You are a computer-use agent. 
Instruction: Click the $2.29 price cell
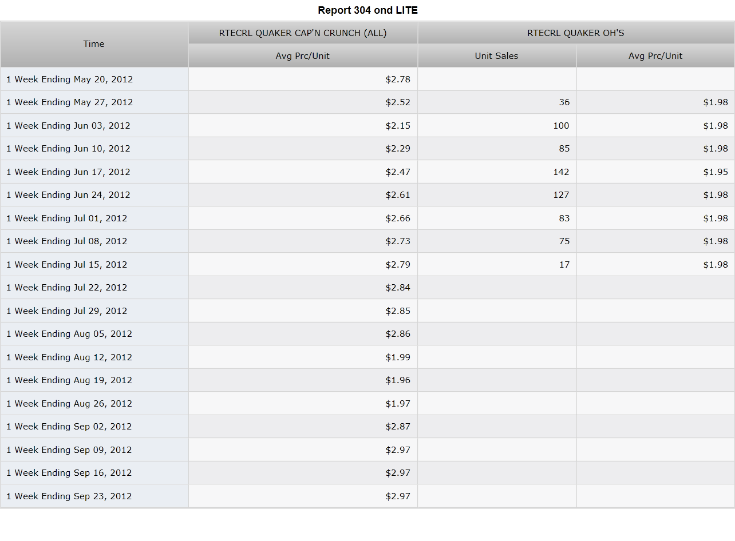pos(303,149)
